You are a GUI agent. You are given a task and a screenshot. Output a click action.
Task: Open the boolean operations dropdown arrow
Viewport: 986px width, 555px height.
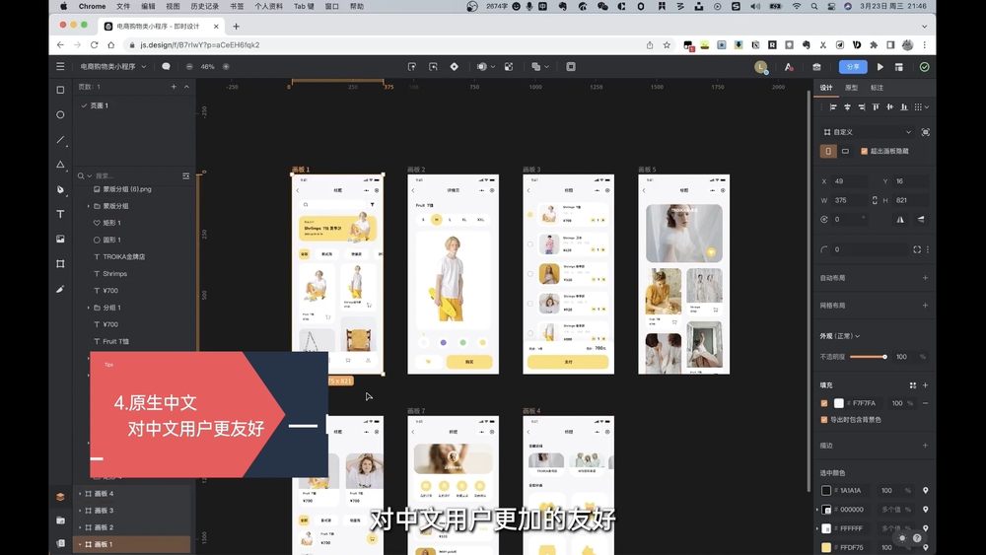[547, 66]
